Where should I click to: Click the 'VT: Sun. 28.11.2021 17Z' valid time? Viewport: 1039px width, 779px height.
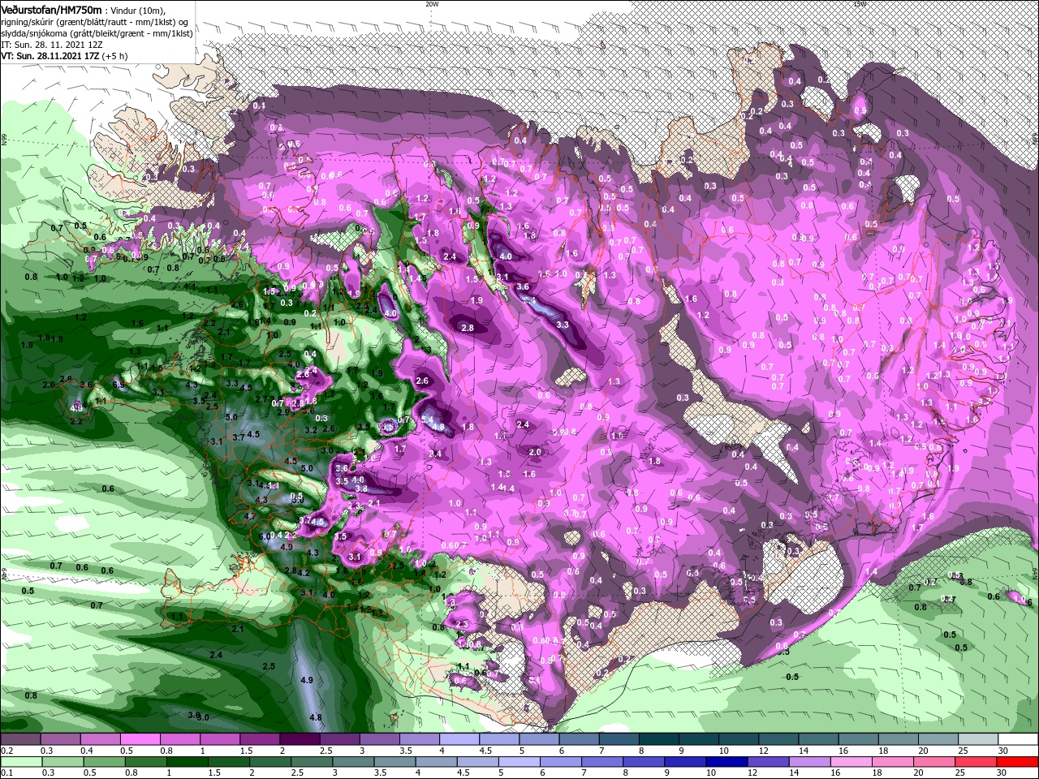(50, 56)
